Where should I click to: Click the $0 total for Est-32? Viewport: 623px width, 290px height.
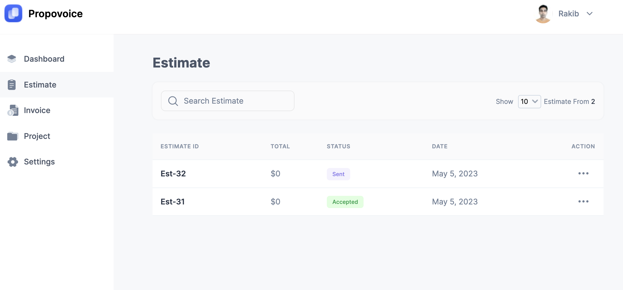(275, 174)
